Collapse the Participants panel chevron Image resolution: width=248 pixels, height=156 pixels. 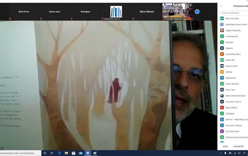coord(221,6)
